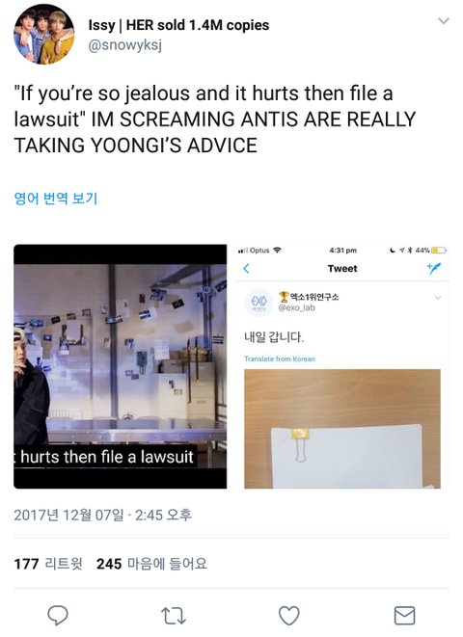Open the tweet options chevron at top
This screenshot has height=637, width=463.
(x=444, y=20)
